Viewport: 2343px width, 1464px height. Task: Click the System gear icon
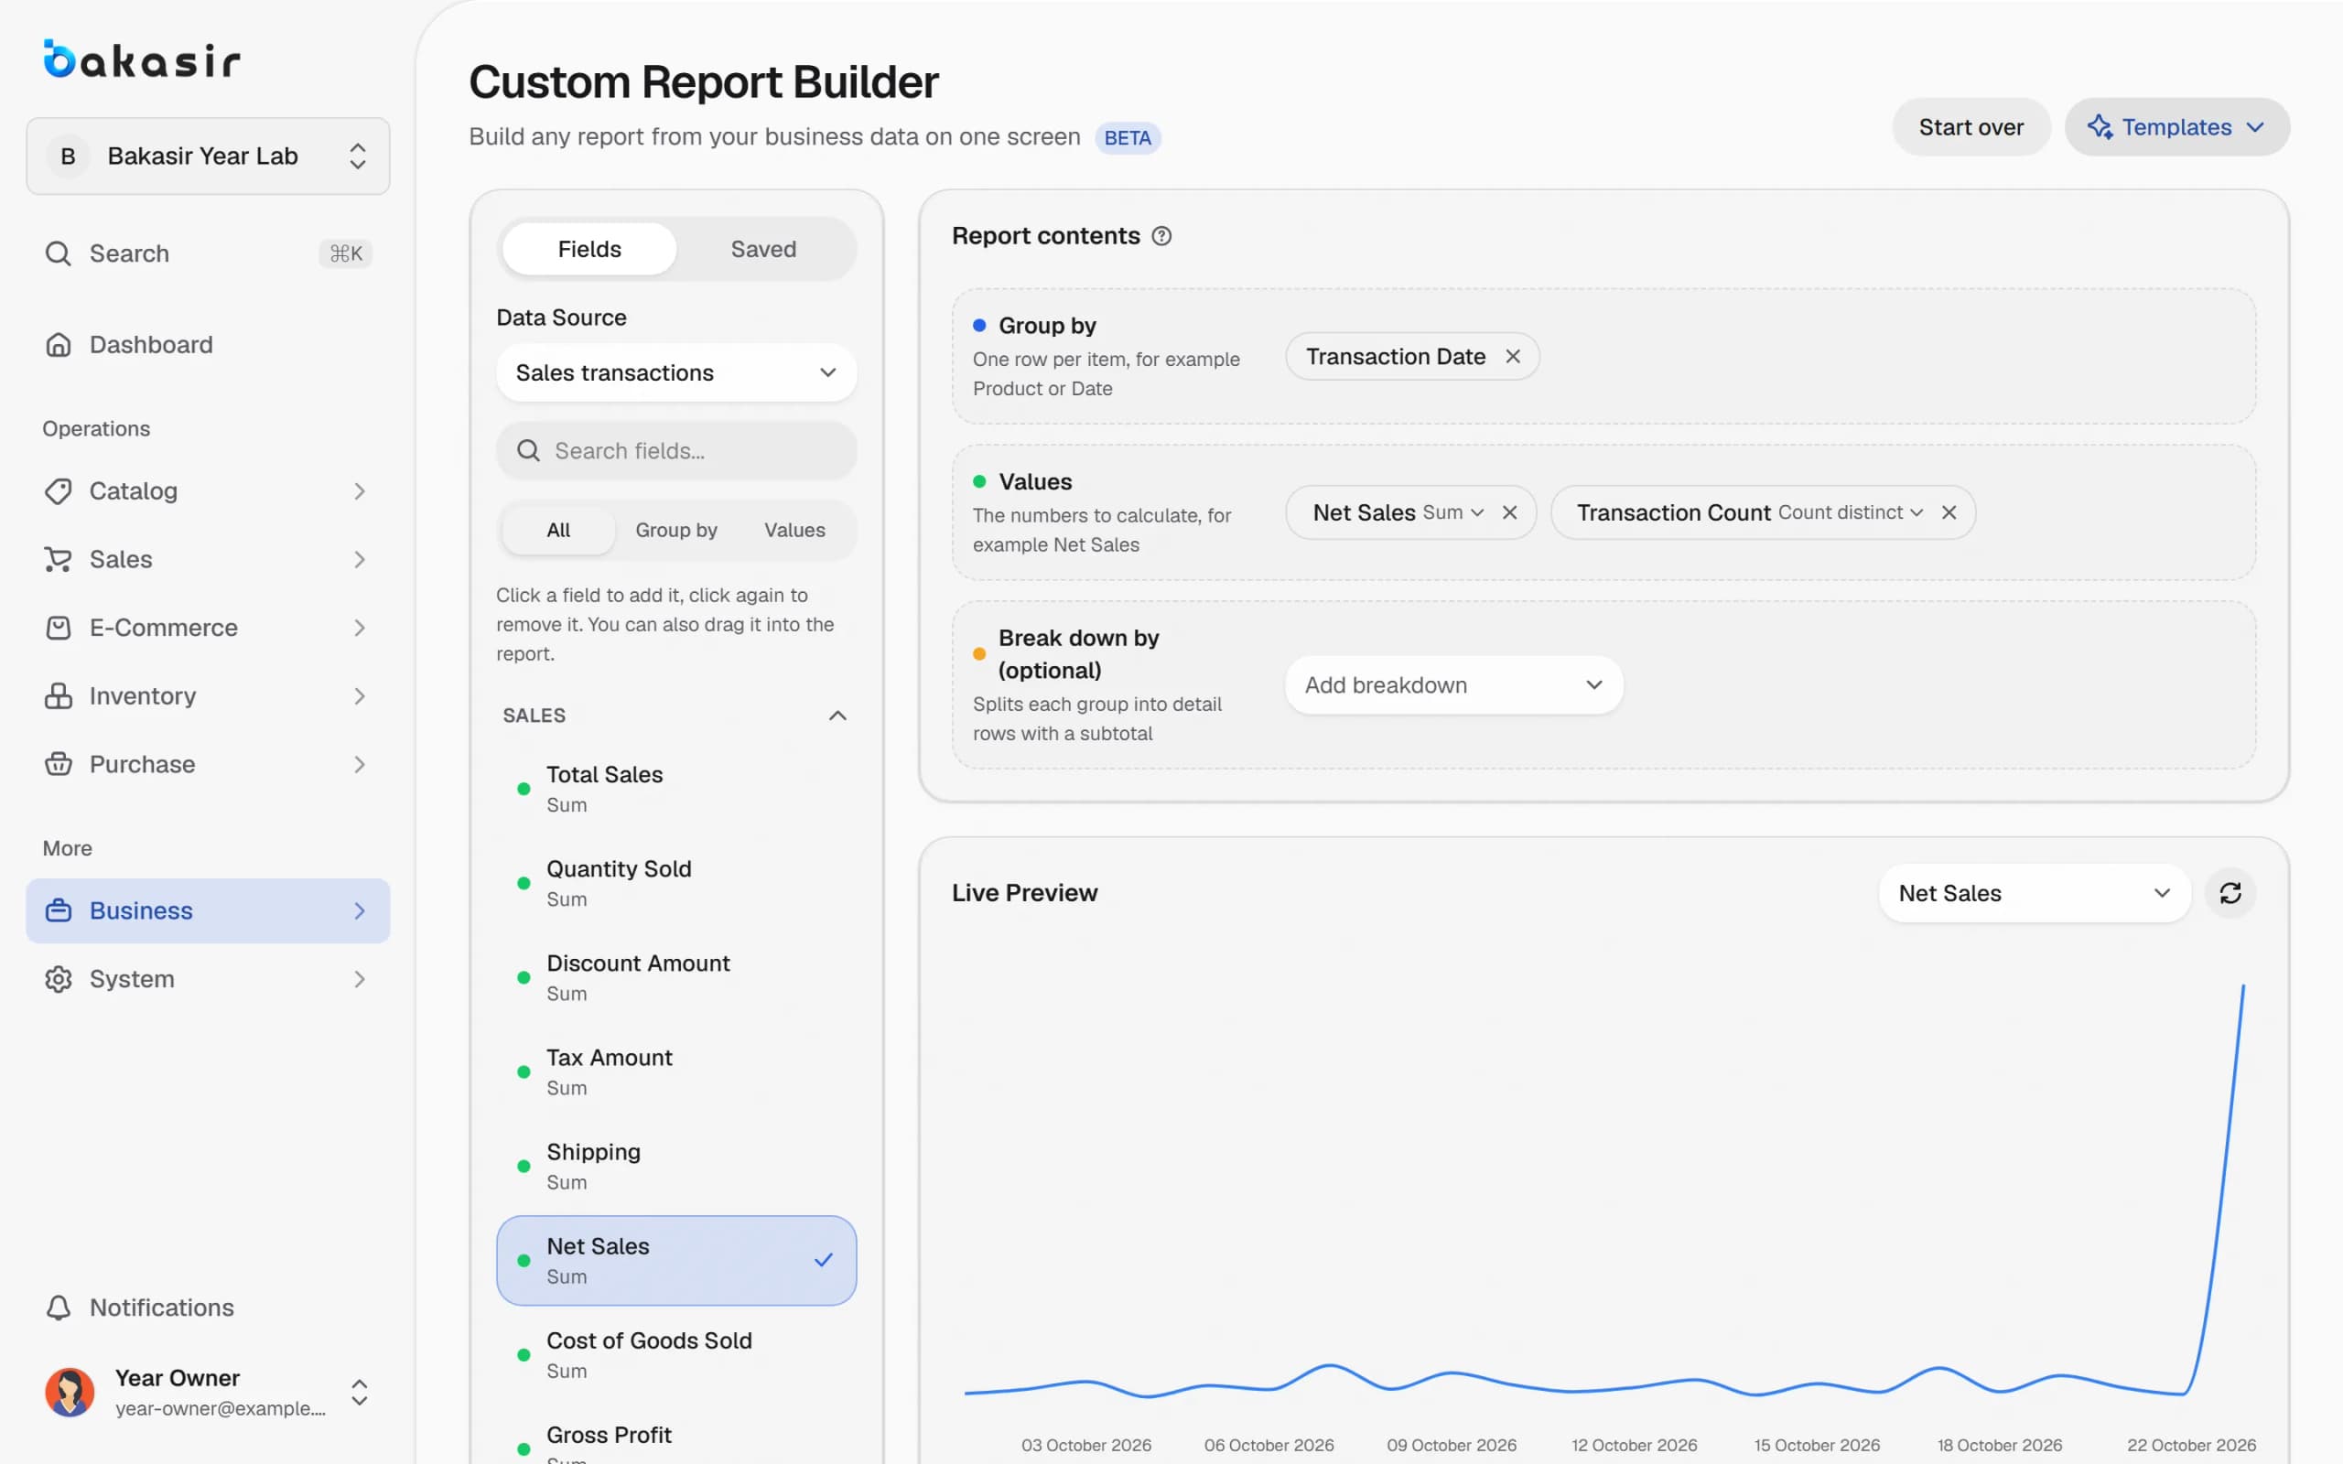click(58, 979)
